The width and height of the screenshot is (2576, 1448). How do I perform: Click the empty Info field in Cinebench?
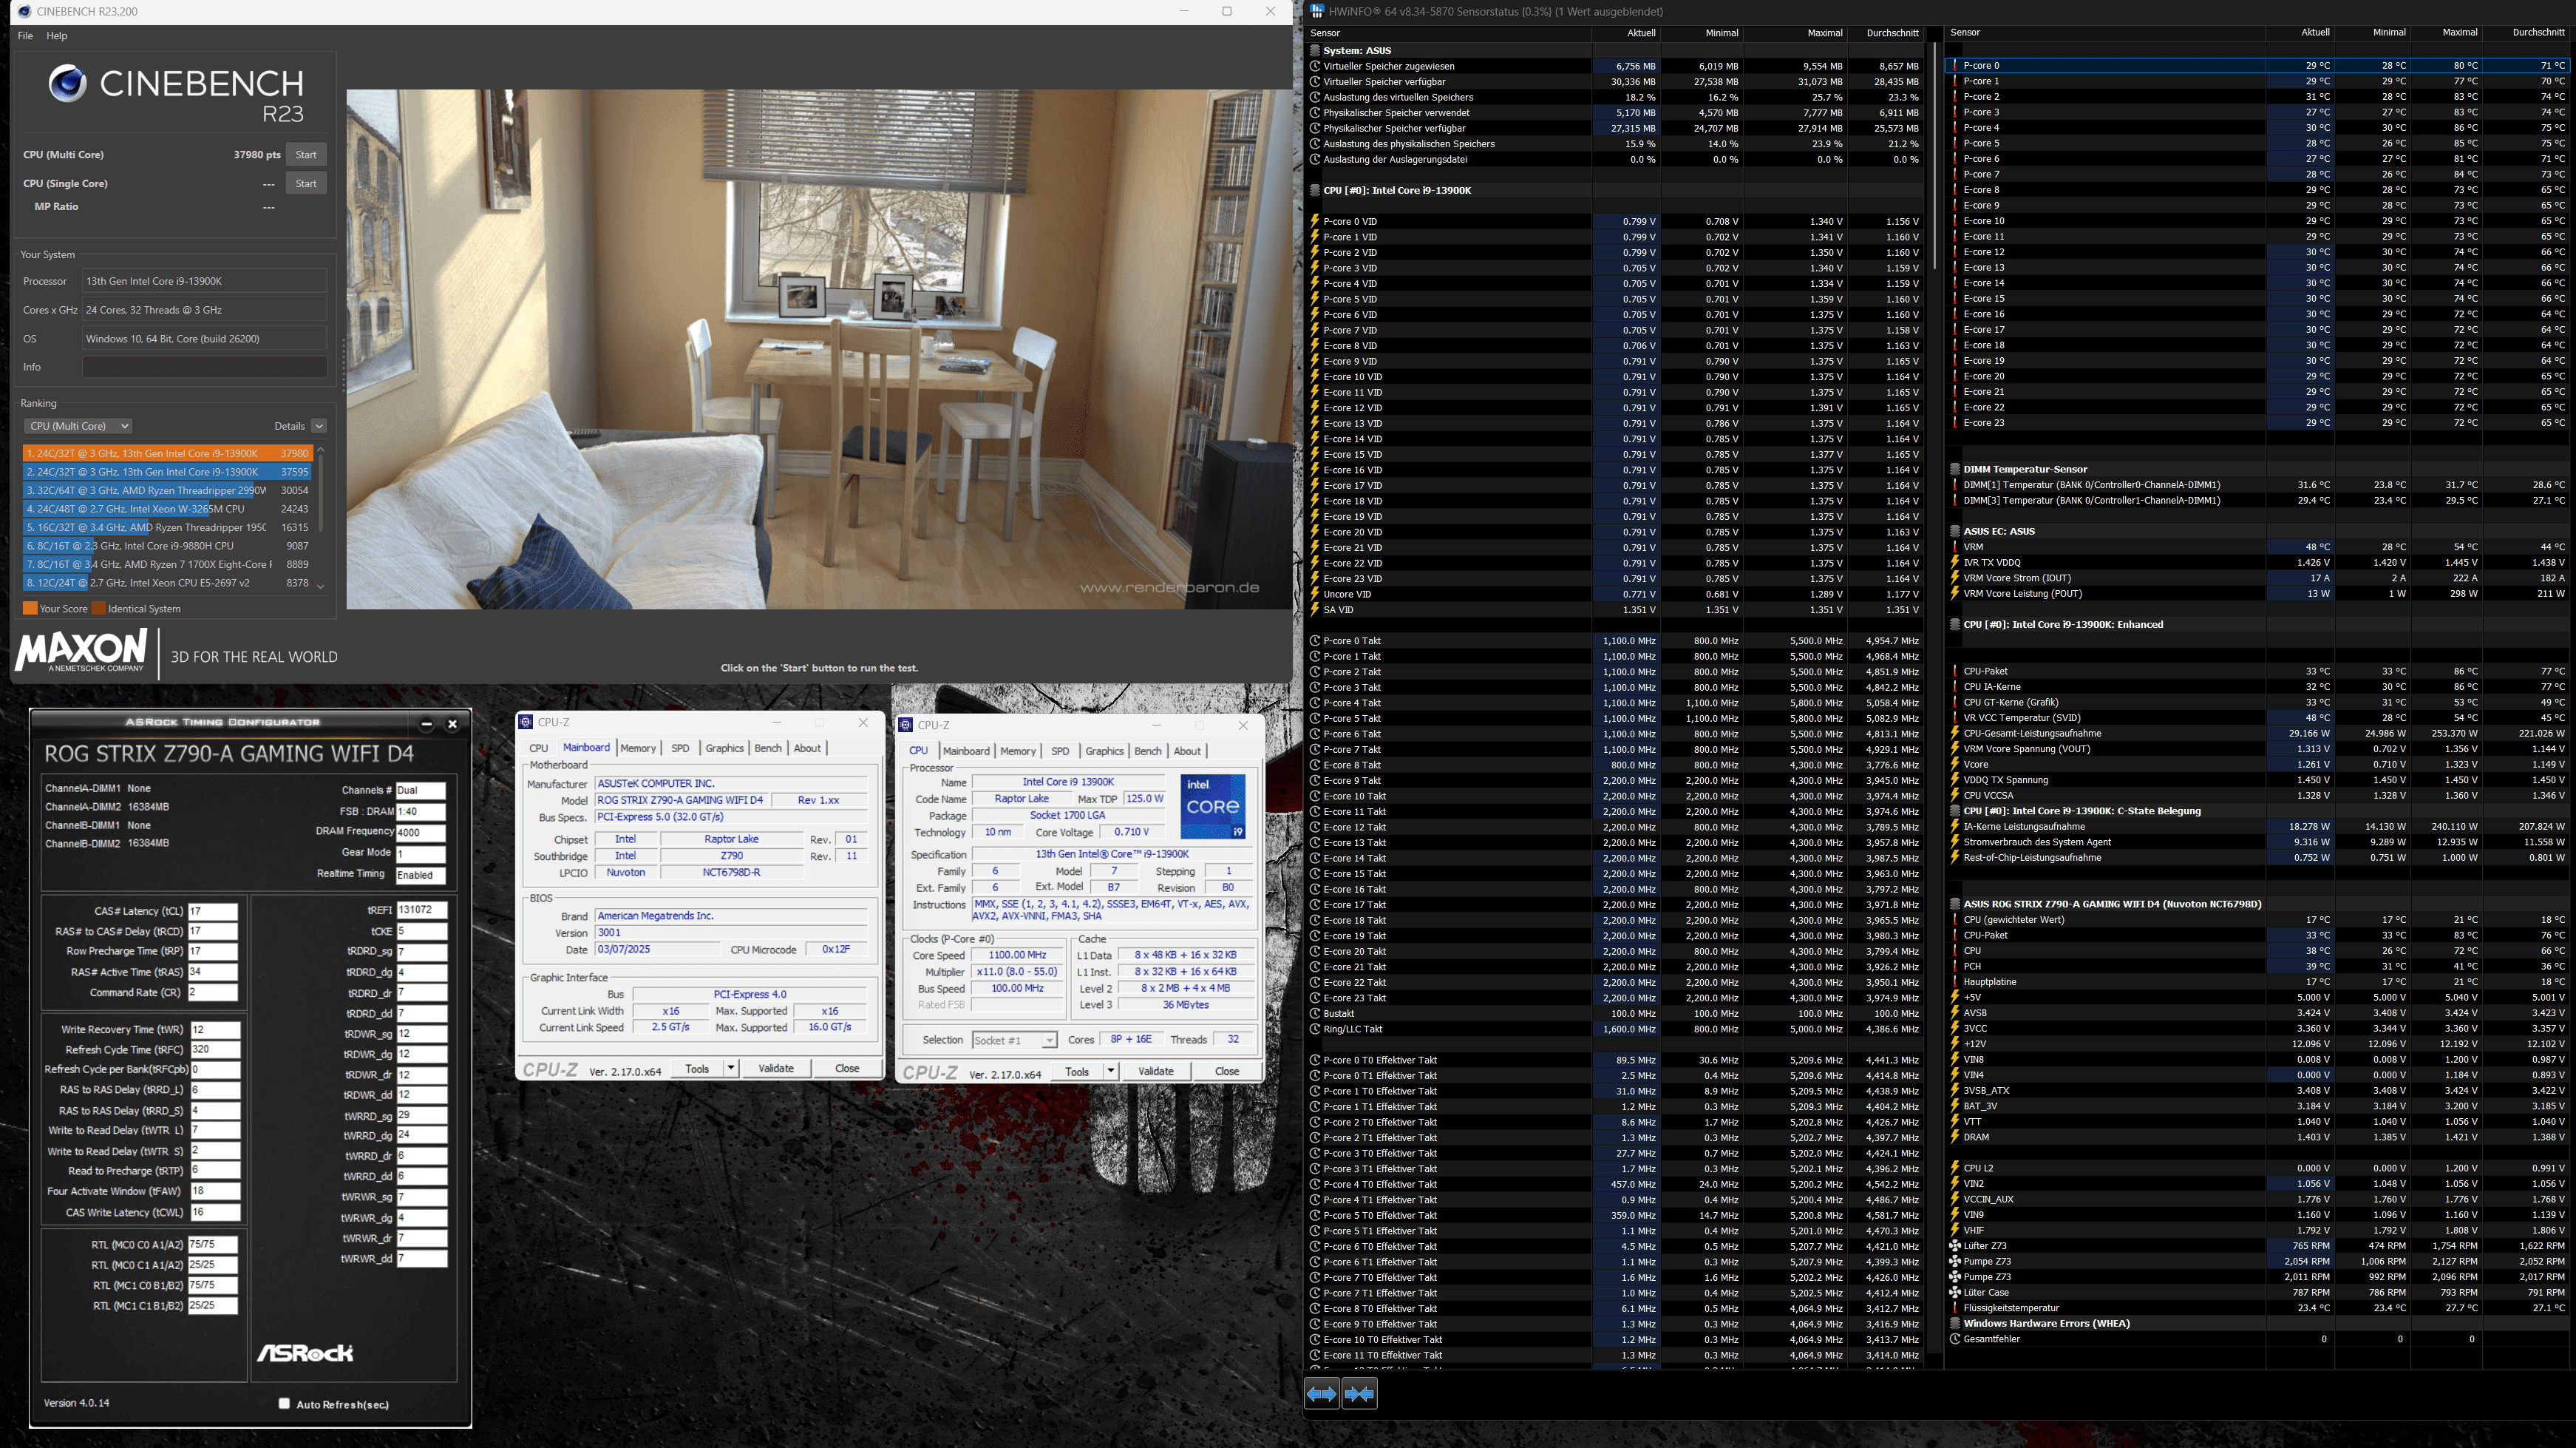(x=204, y=368)
